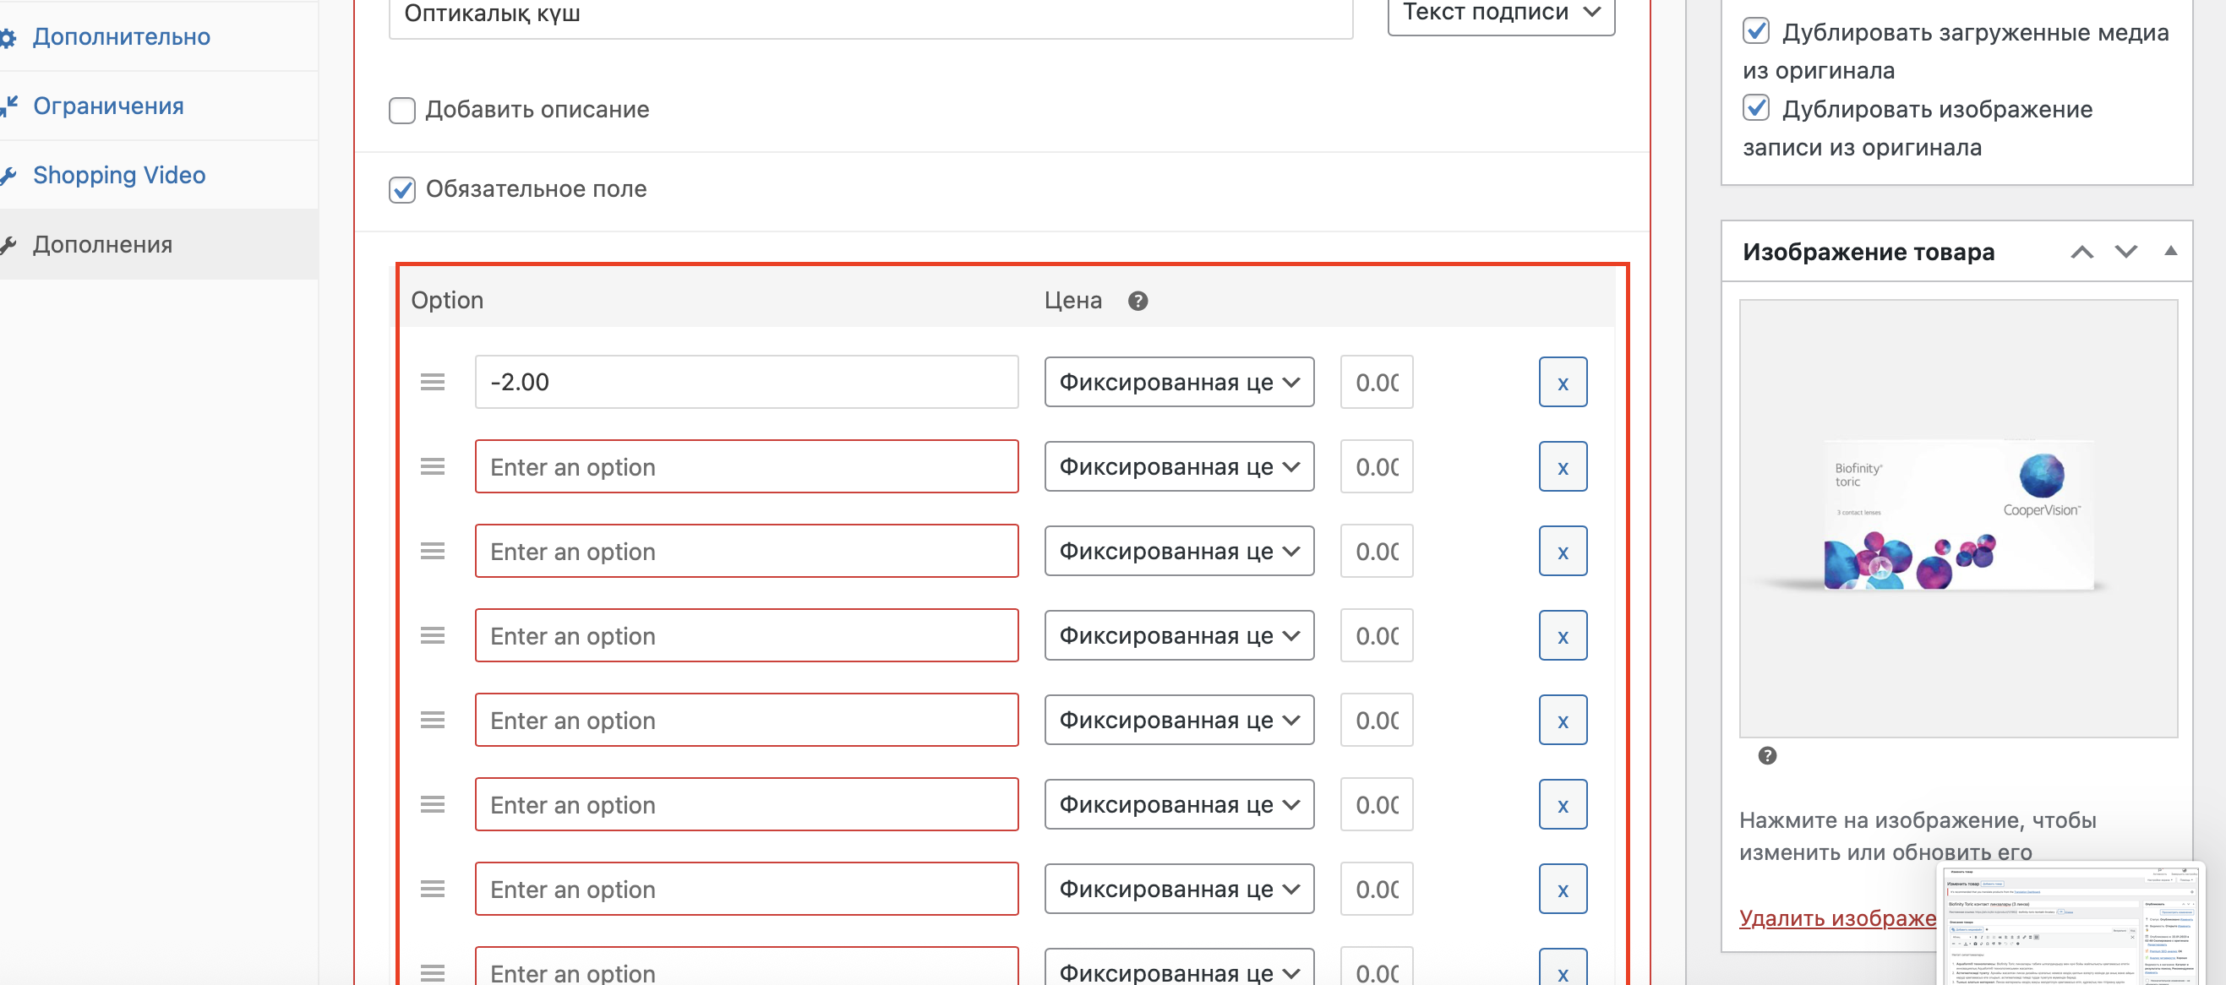Screen dimensions: 2226x985
Task: Move Изображение товара panel down
Action: point(2125,253)
